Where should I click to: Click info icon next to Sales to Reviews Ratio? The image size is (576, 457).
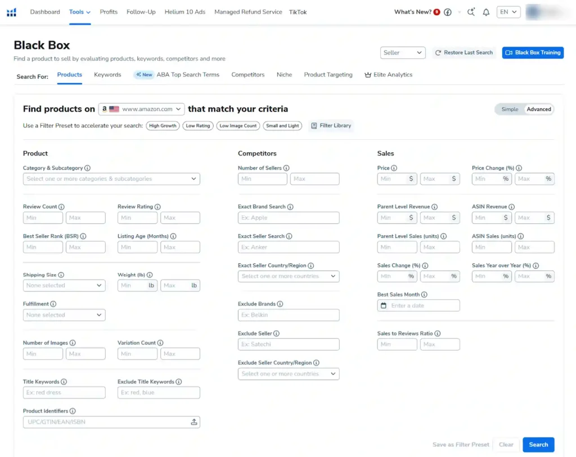438,333
